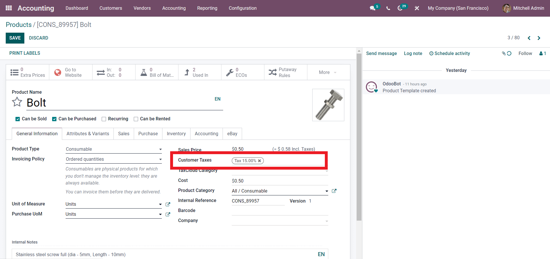Toggle the favorite star beside Bolt
550x259 pixels.
coord(17,102)
